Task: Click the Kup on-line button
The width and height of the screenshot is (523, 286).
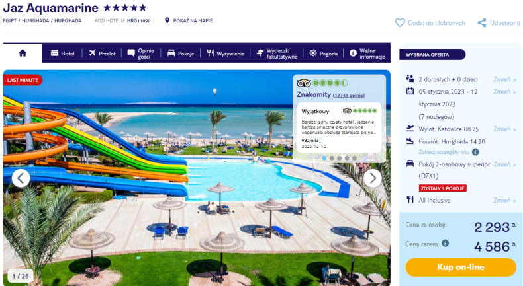Action: tap(461, 267)
